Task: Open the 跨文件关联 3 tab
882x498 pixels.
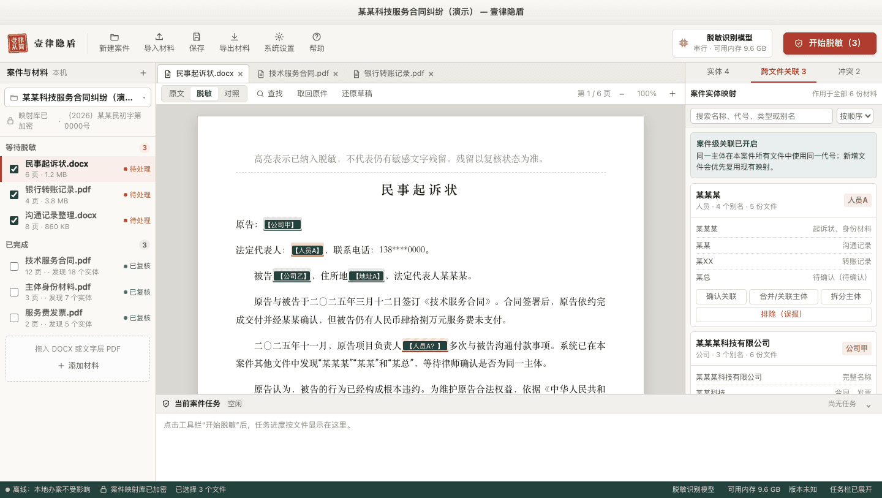Action: click(783, 72)
